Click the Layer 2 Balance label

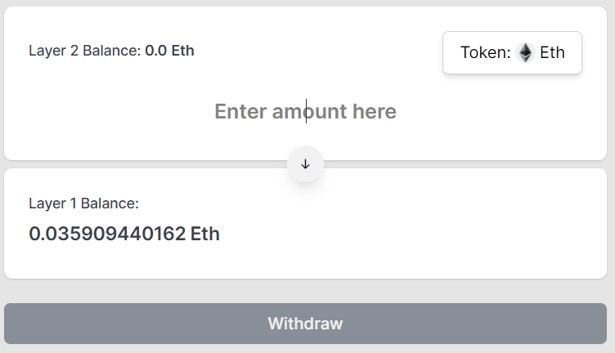[x=85, y=51]
